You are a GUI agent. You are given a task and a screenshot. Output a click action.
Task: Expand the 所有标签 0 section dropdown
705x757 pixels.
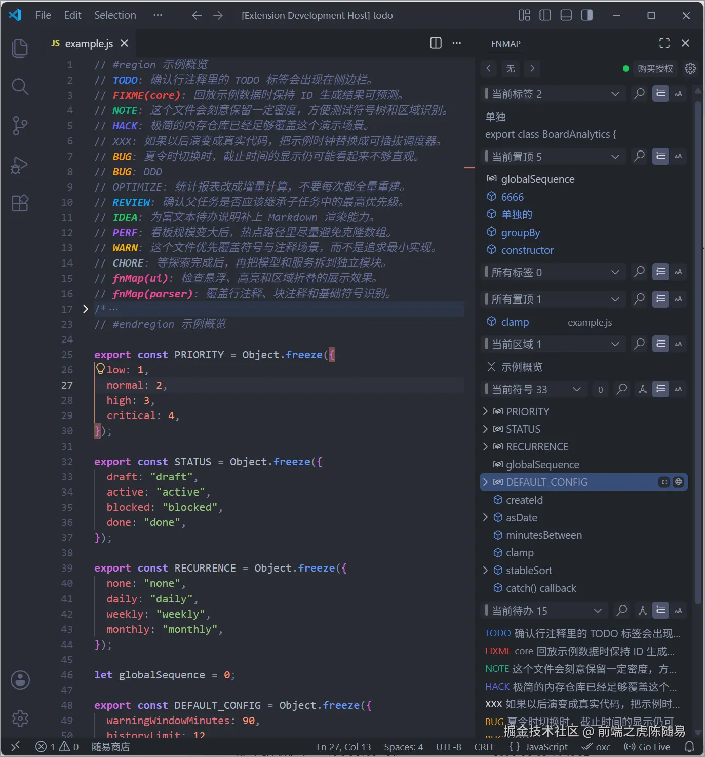pyautogui.click(x=615, y=272)
